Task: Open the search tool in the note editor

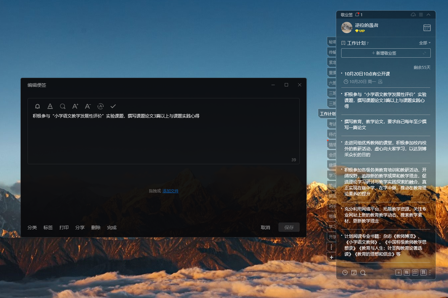Action: [63, 106]
